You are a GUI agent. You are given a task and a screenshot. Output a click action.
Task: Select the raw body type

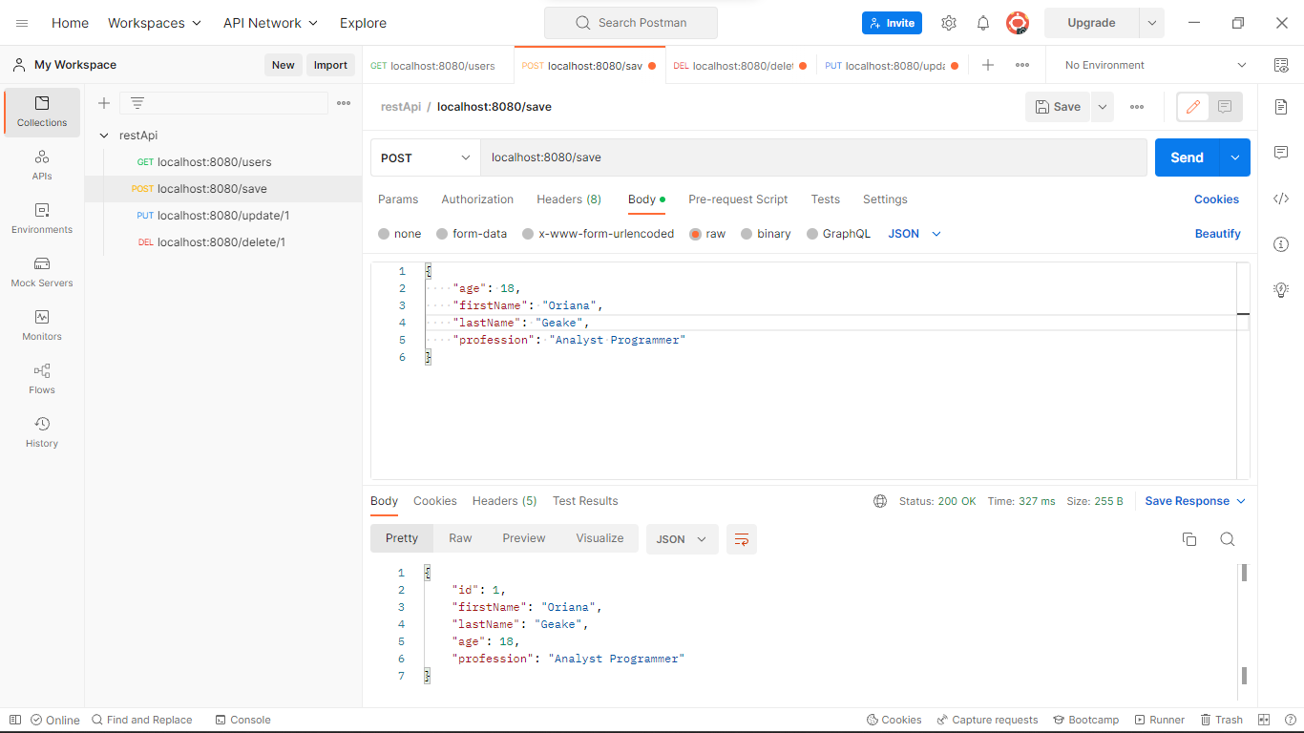pos(695,234)
